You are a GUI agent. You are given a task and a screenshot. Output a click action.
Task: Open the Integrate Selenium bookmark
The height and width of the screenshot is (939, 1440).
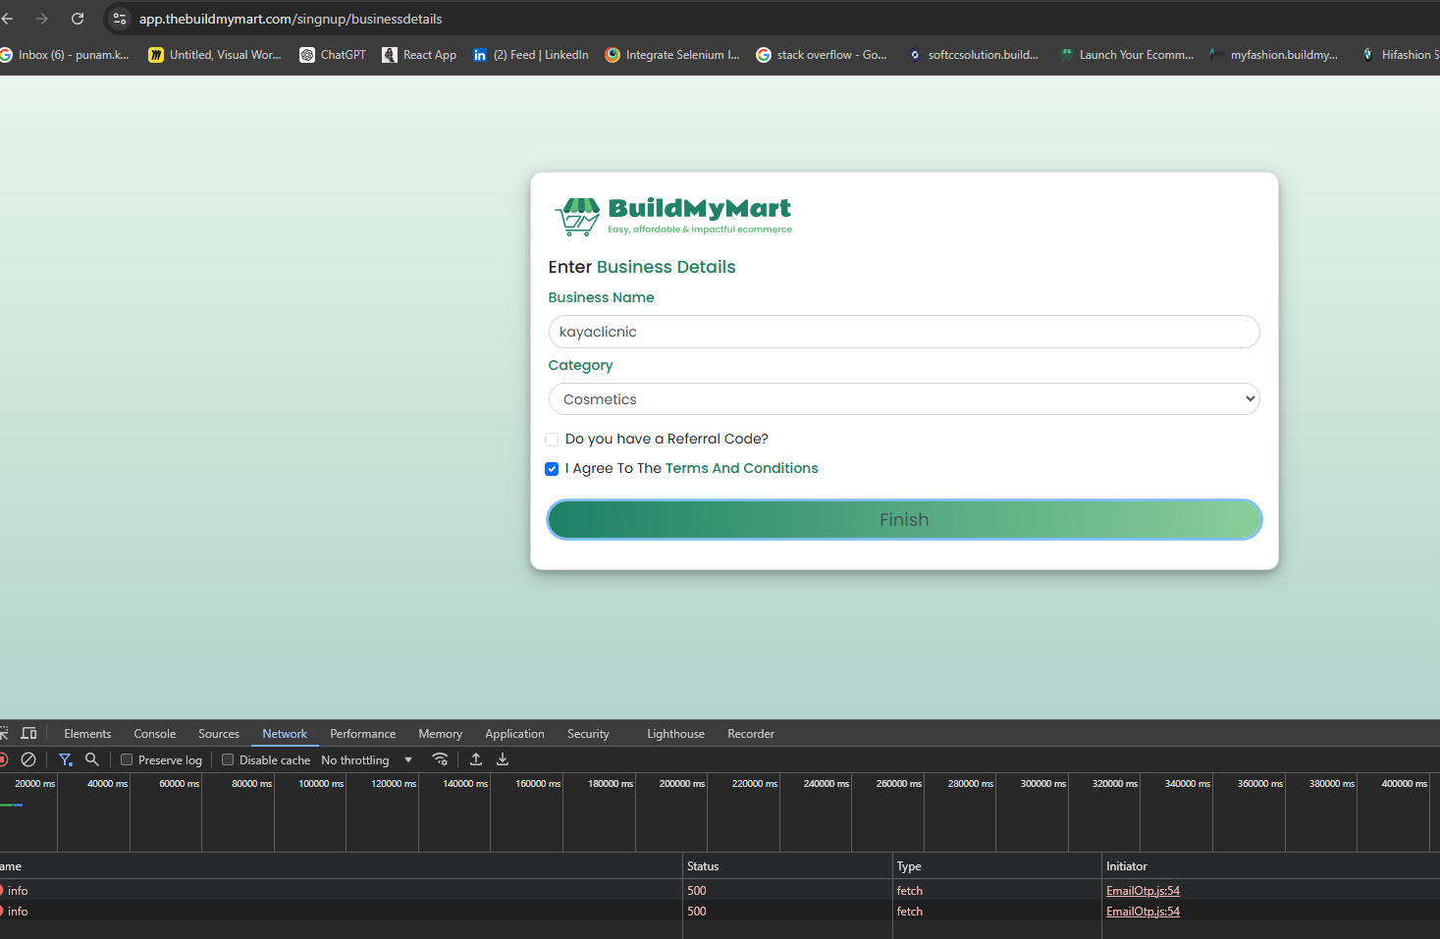click(672, 55)
